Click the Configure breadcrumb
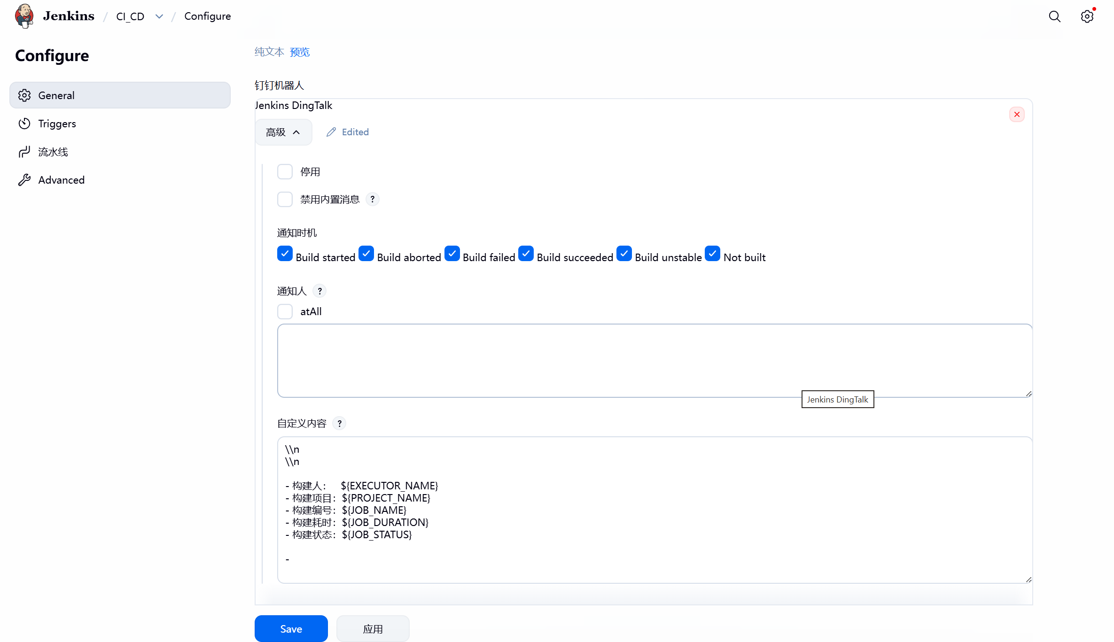 [x=208, y=16]
